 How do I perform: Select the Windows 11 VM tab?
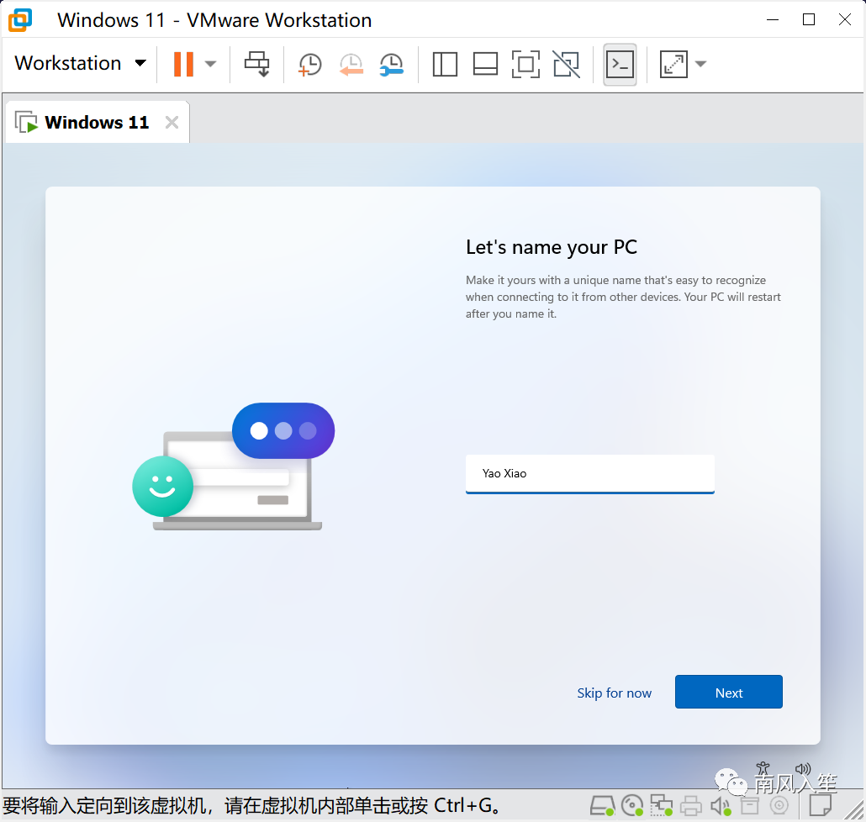coord(98,122)
